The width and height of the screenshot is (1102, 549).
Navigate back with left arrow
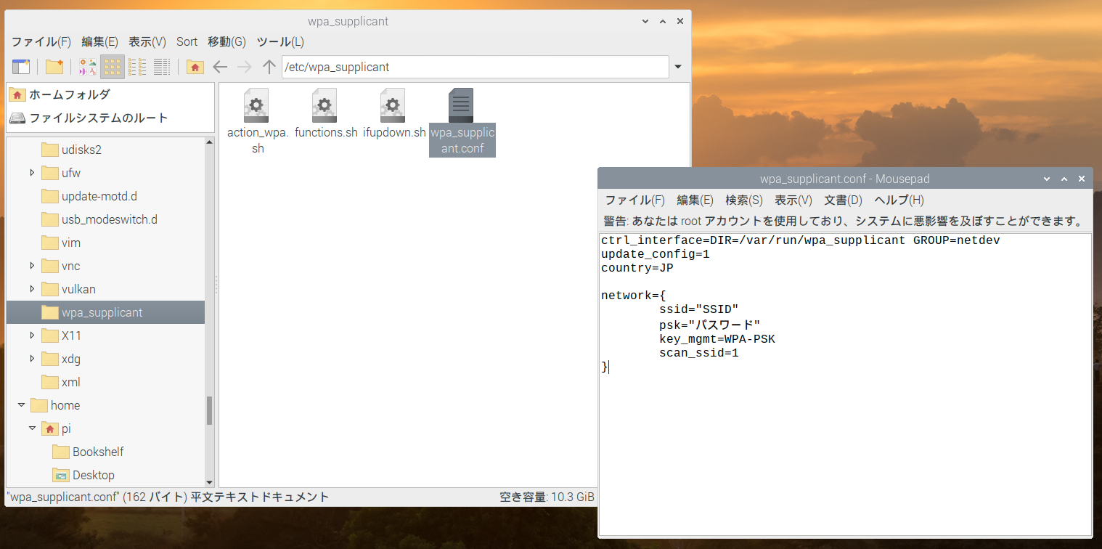pos(220,67)
